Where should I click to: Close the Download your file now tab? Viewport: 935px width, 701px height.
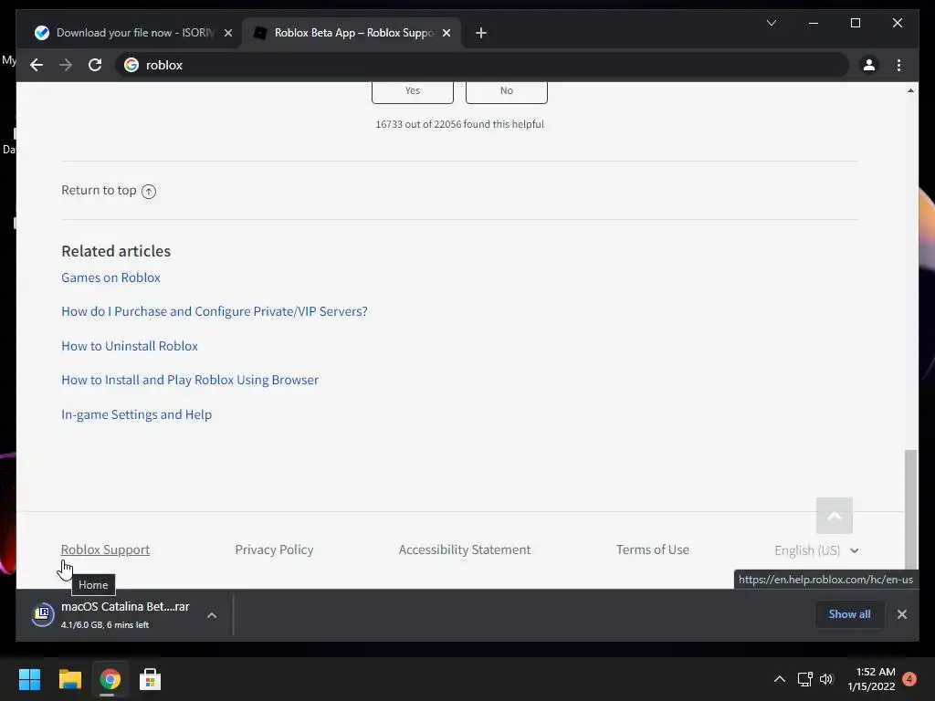pos(227,33)
